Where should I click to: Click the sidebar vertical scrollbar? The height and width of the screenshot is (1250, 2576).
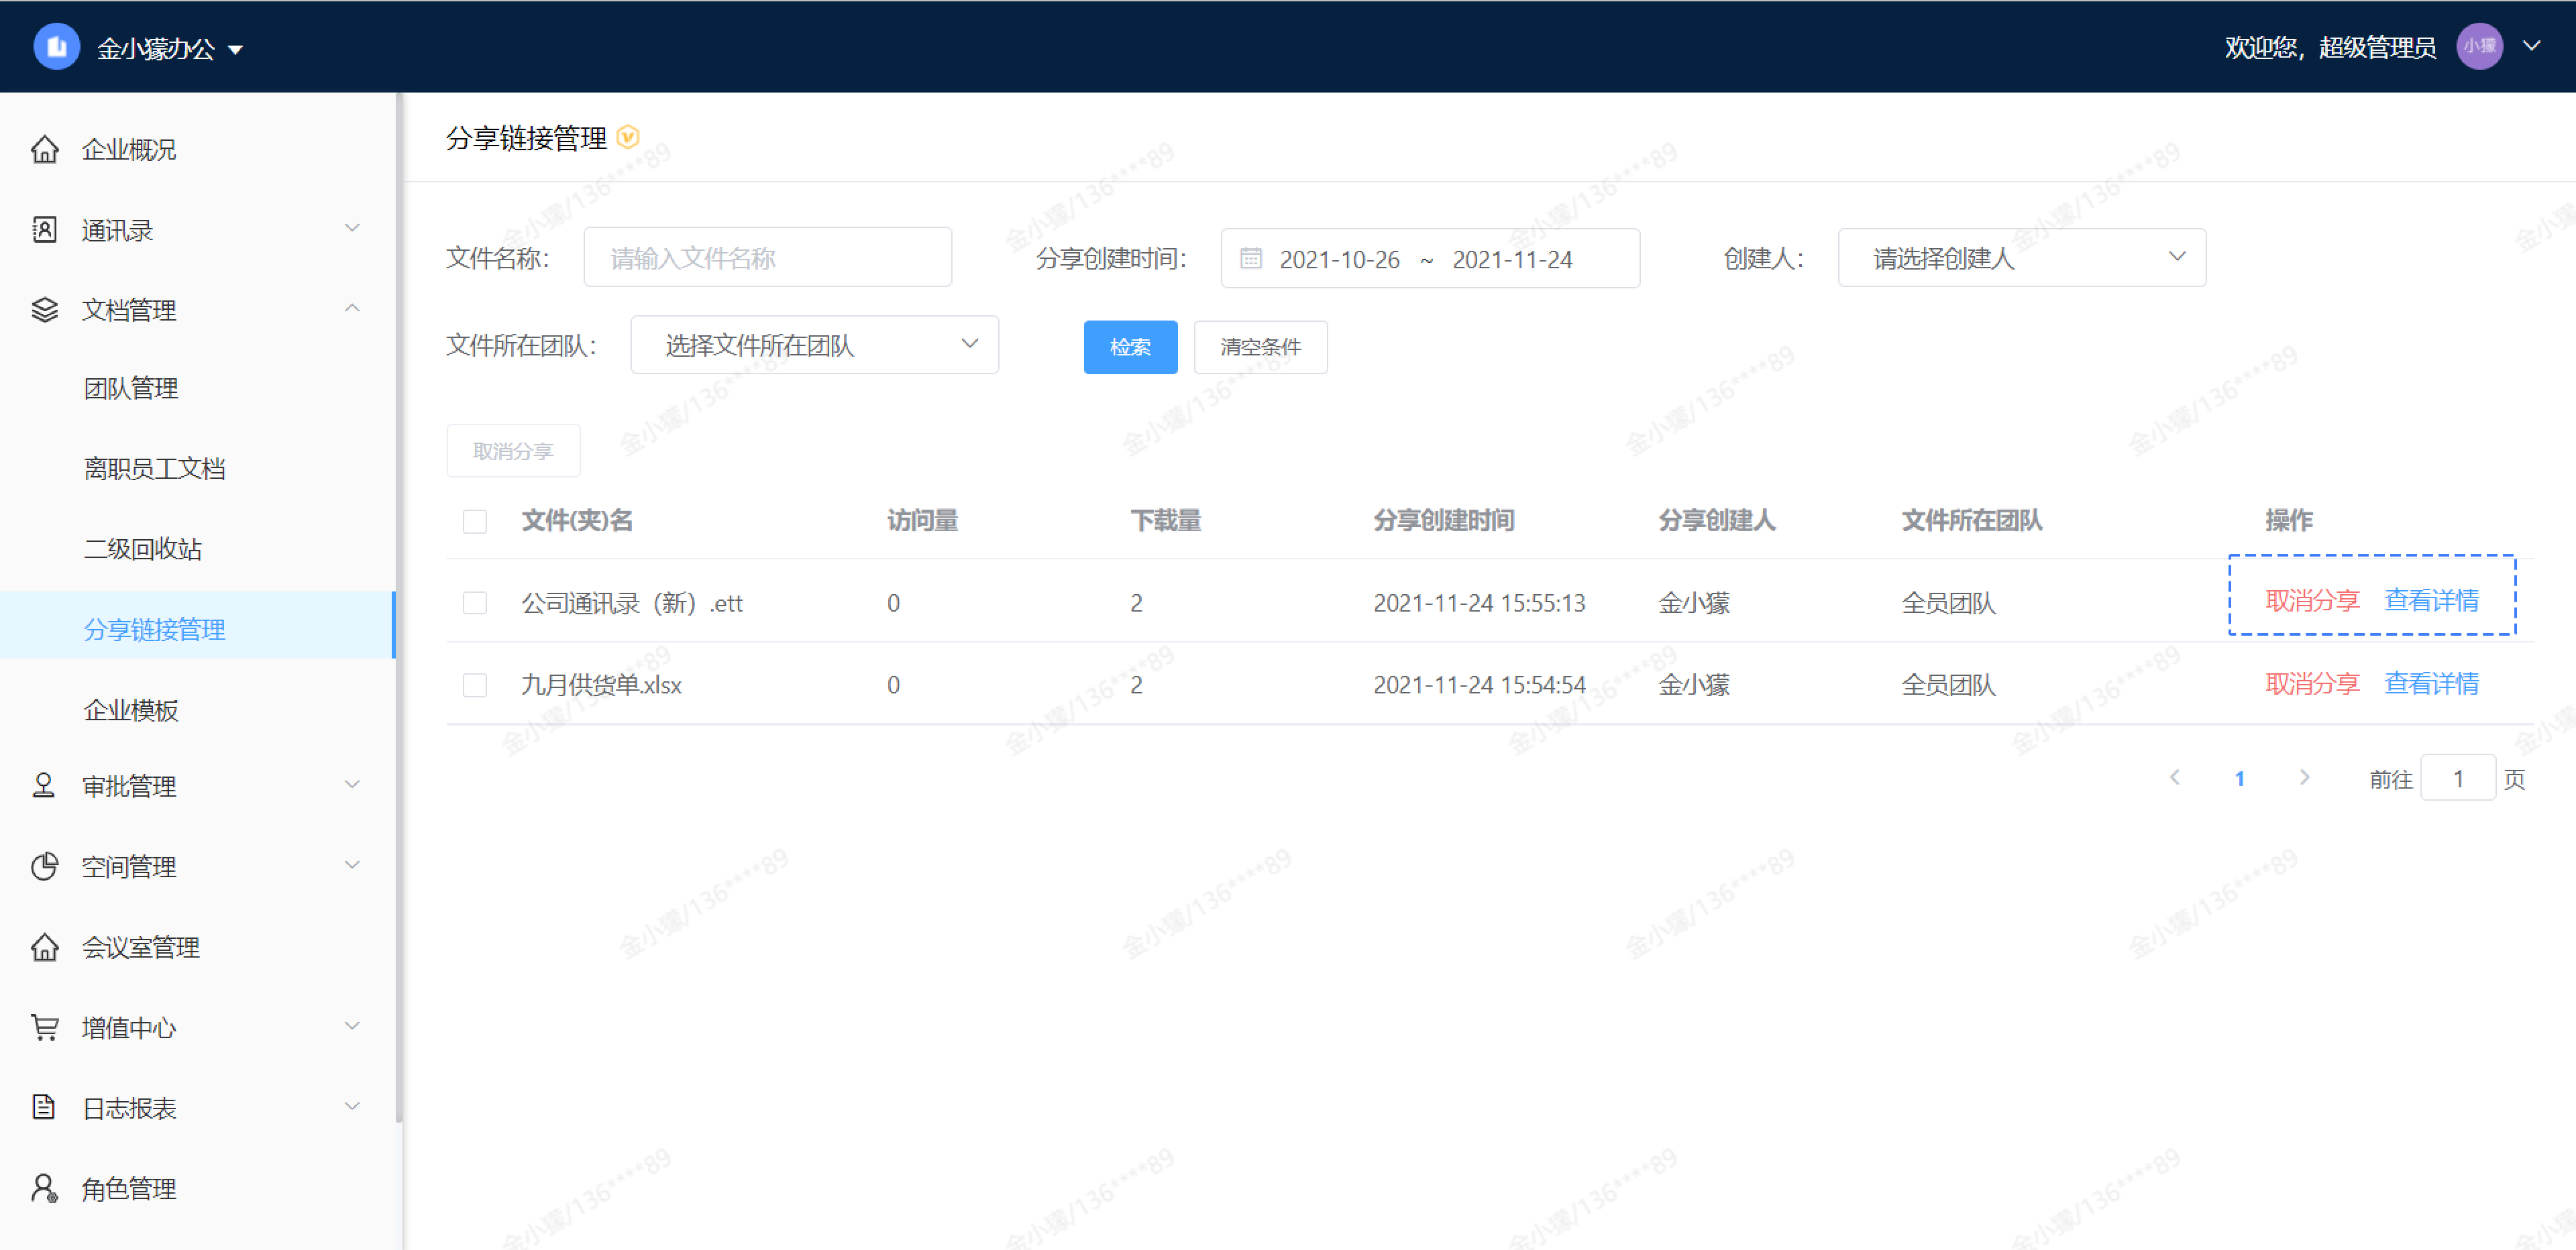(x=399, y=608)
